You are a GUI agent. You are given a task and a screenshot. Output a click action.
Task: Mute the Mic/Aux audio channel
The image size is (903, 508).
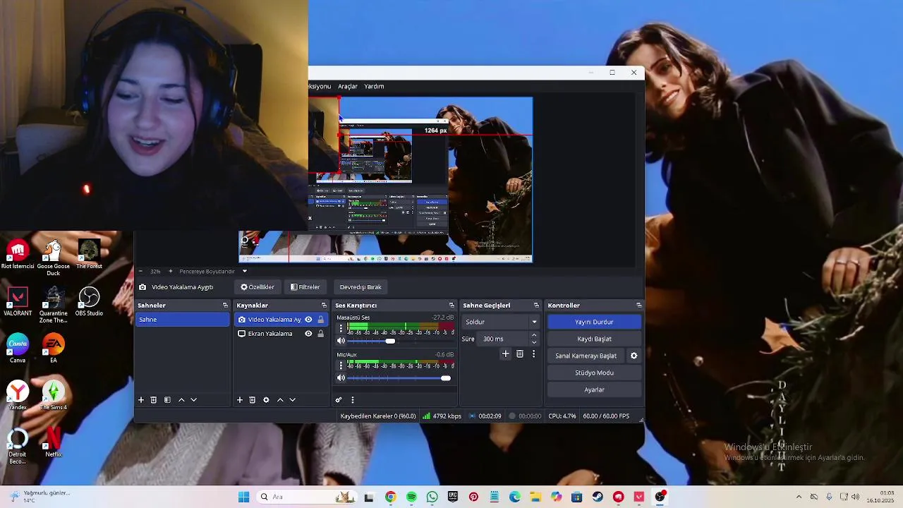pos(341,378)
